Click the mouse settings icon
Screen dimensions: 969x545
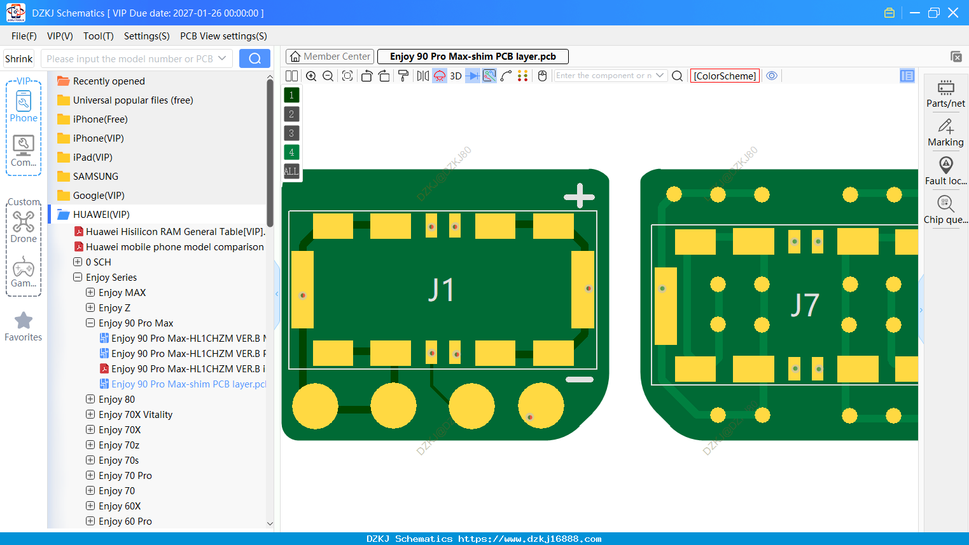[543, 76]
